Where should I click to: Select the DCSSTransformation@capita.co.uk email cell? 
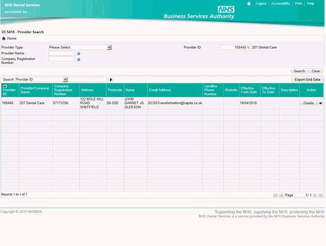click(x=175, y=103)
